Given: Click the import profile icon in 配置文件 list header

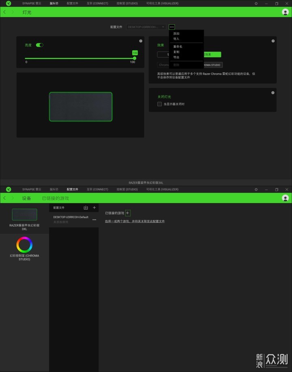Looking at the screenshot, I should click(x=86, y=207).
